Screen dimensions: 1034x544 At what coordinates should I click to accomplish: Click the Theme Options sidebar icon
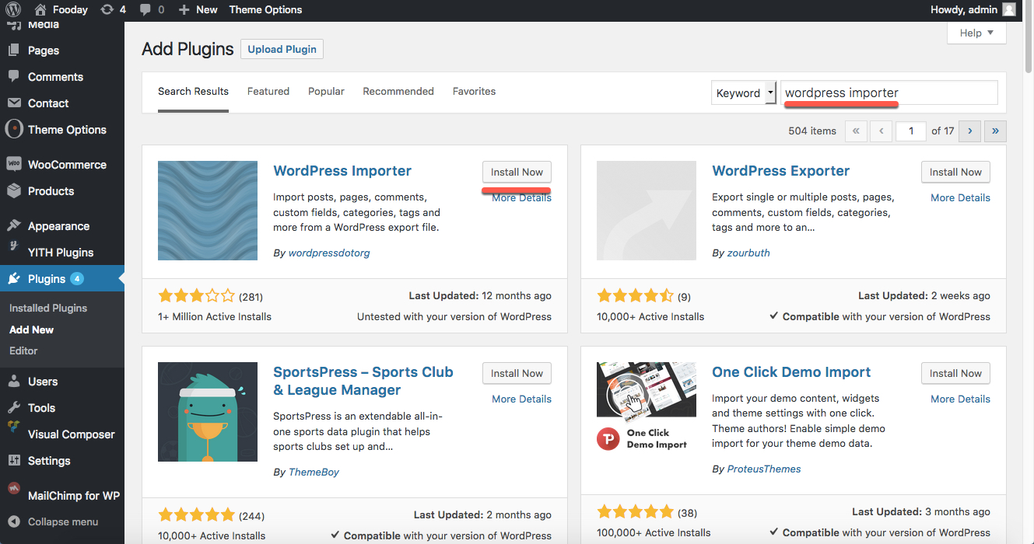[13, 129]
